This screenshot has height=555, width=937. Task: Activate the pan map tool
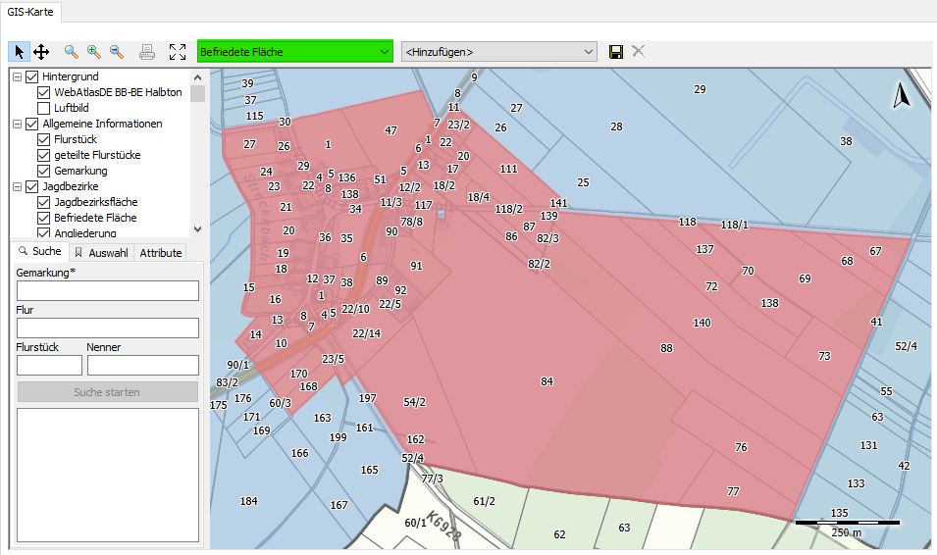41,52
